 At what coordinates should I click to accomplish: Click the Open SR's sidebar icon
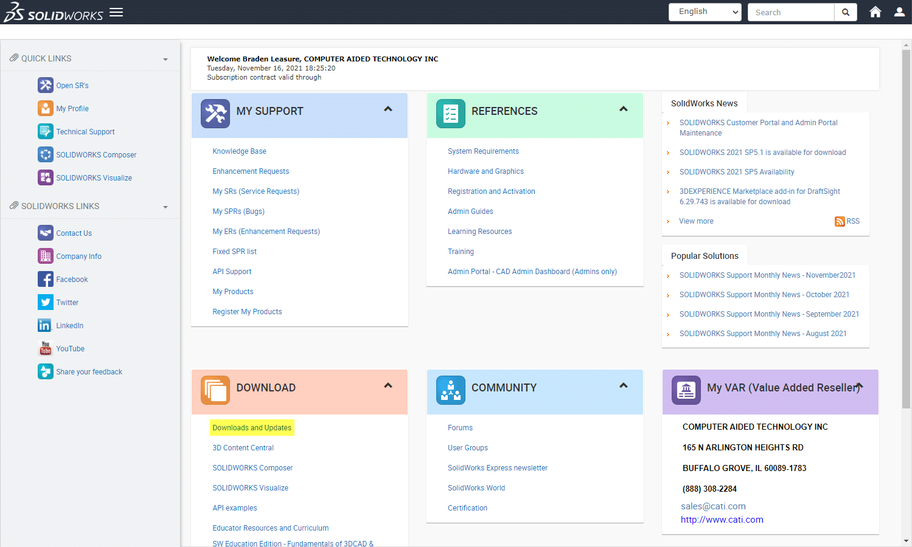[46, 85]
